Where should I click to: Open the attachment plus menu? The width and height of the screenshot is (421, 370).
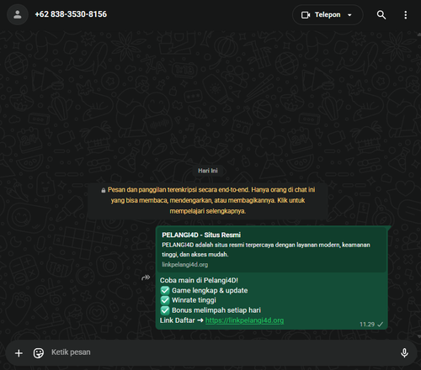coord(19,353)
